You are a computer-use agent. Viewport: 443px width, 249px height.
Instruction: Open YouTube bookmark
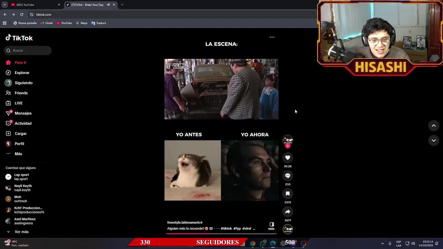[64, 23]
